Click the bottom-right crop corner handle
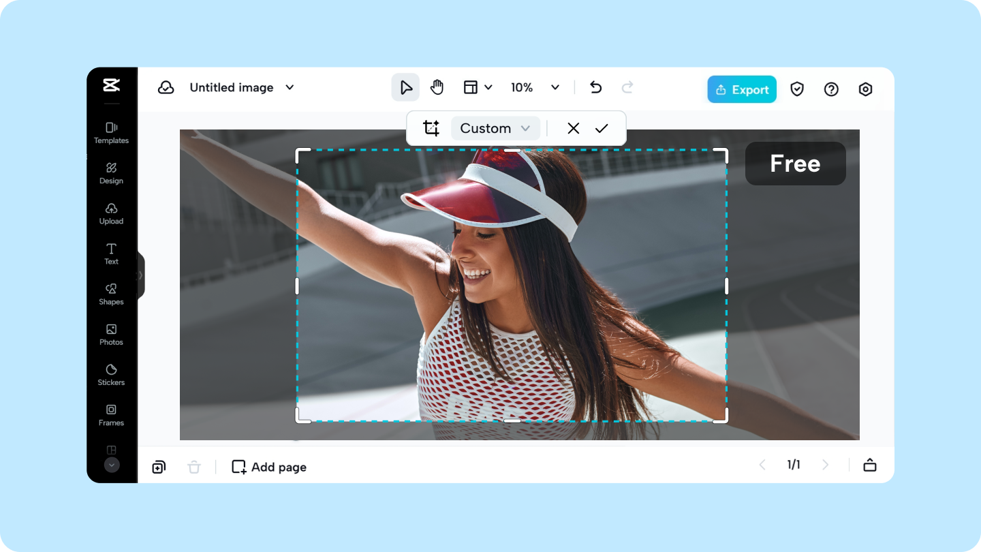 721,415
